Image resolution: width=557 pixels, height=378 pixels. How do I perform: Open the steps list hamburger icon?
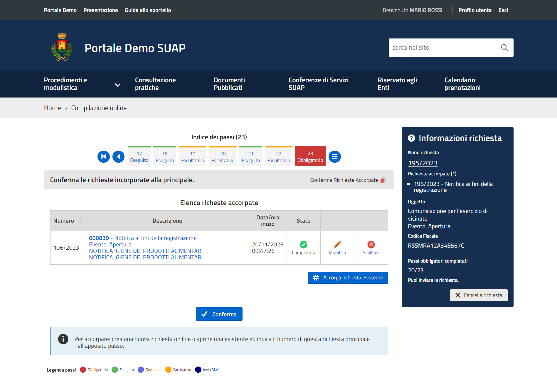(334, 157)
